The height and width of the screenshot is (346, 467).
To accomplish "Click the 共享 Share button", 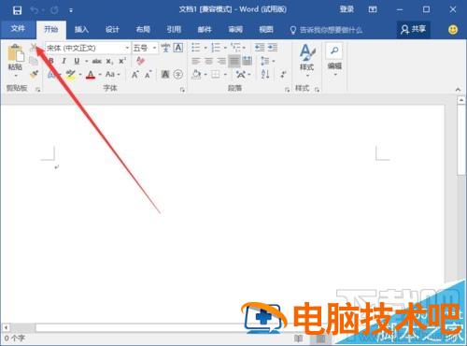I will [x=414, y=30].
